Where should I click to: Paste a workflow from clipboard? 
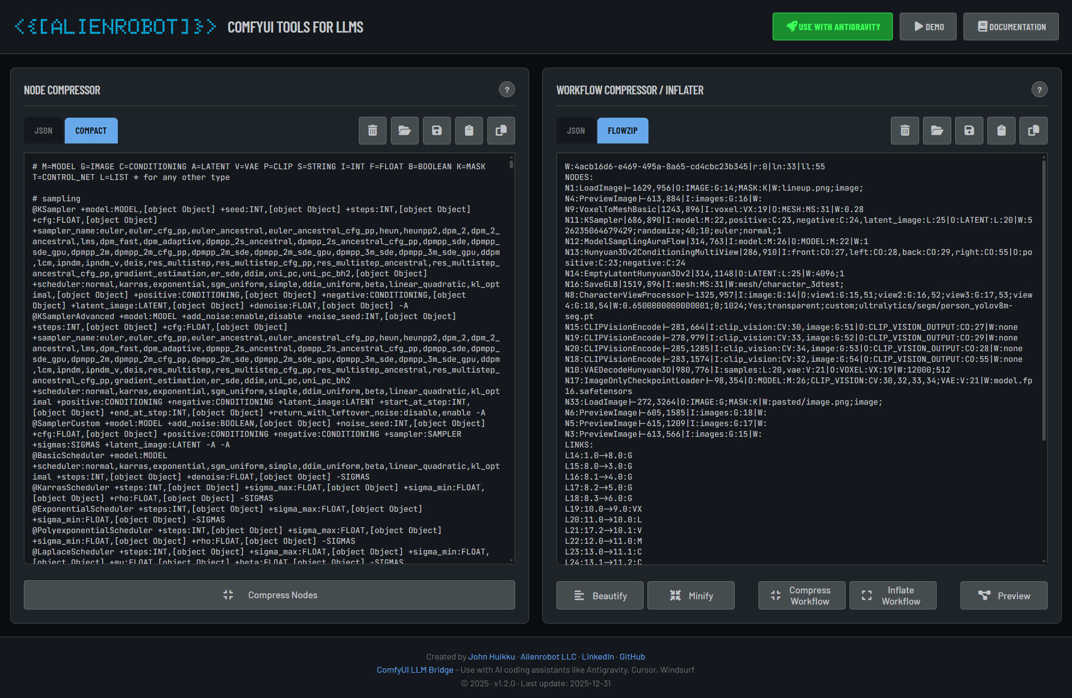pos(1001,130)
